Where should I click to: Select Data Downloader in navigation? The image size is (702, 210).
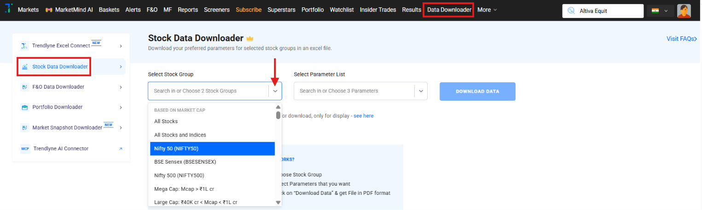(x=449, y=10)
